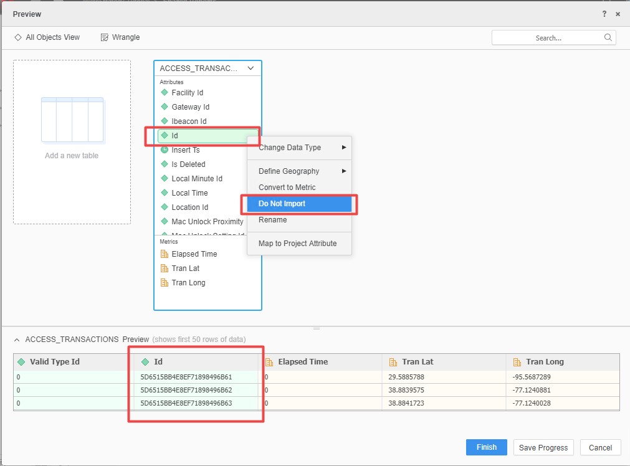Expand the ACCESS_TRANSAC table dropdown
630x466 pixels.
(251, 69)
